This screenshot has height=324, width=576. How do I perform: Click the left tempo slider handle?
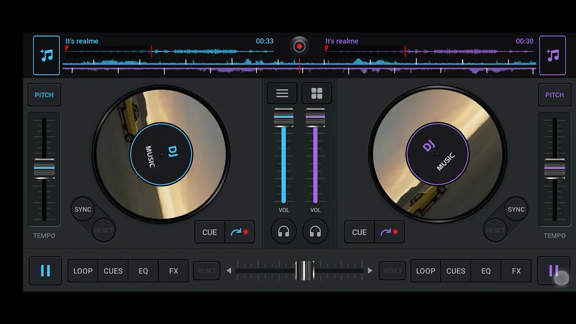pos(44,169)
